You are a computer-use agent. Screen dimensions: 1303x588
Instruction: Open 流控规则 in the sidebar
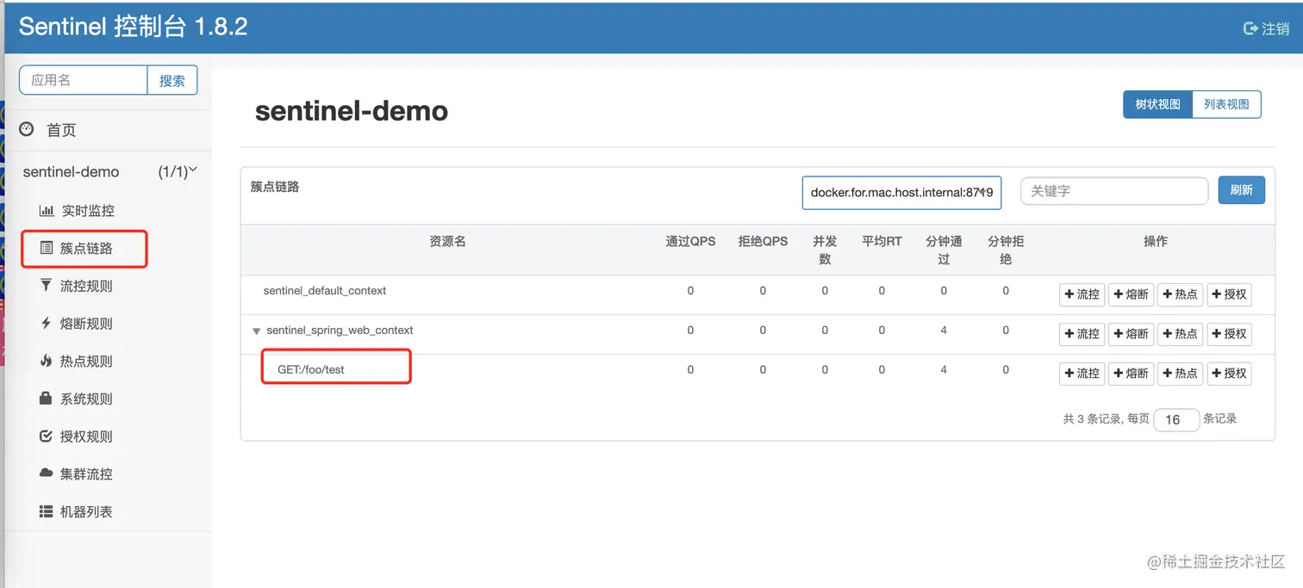[x=86, y=286]
